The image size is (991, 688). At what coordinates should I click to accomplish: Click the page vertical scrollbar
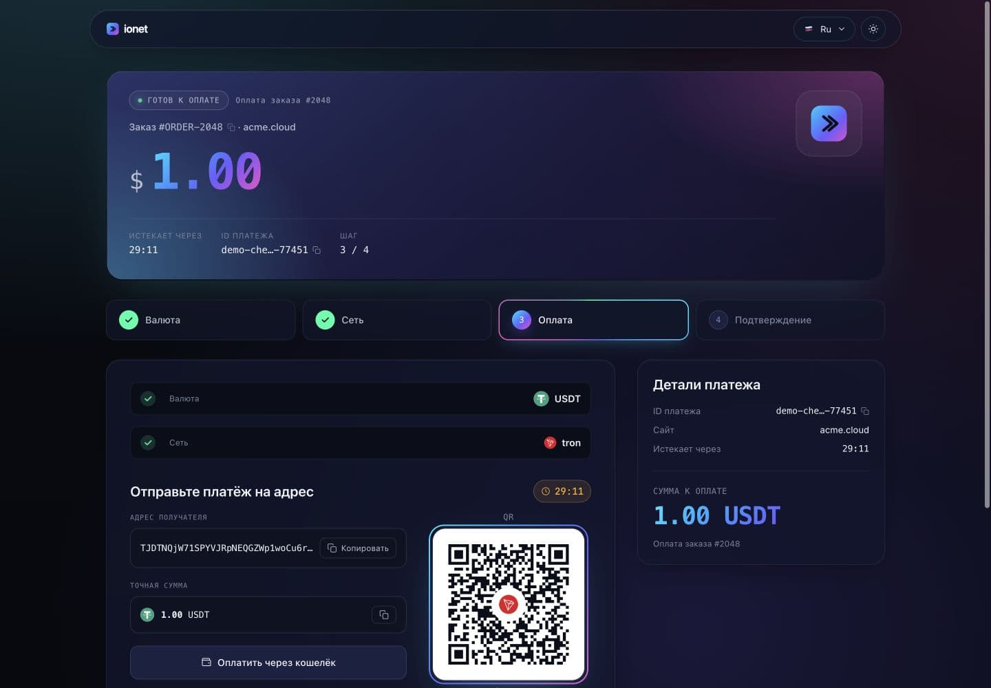[x=988, y=255]
